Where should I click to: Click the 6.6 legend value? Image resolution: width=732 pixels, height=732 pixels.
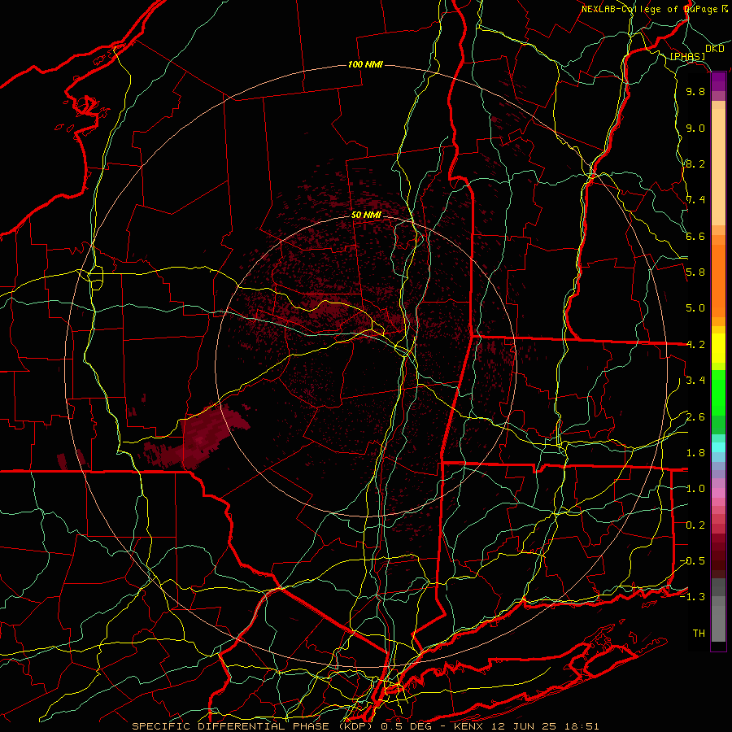tap(695, 236)
